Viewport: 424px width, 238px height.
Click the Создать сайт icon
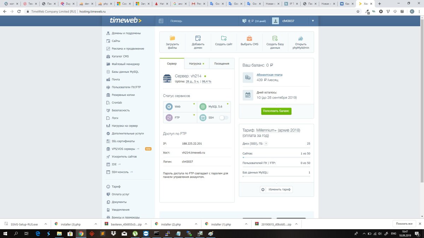(x=224, y=38)
